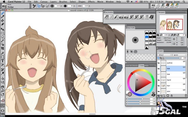Select the Magic Wand tool

point(3,41)
